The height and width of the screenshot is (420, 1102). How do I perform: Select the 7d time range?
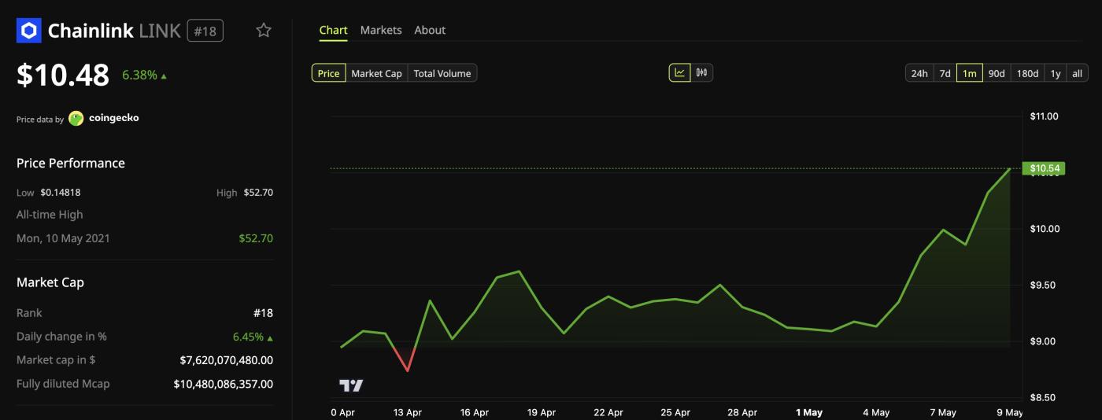(x=945, y=73)
